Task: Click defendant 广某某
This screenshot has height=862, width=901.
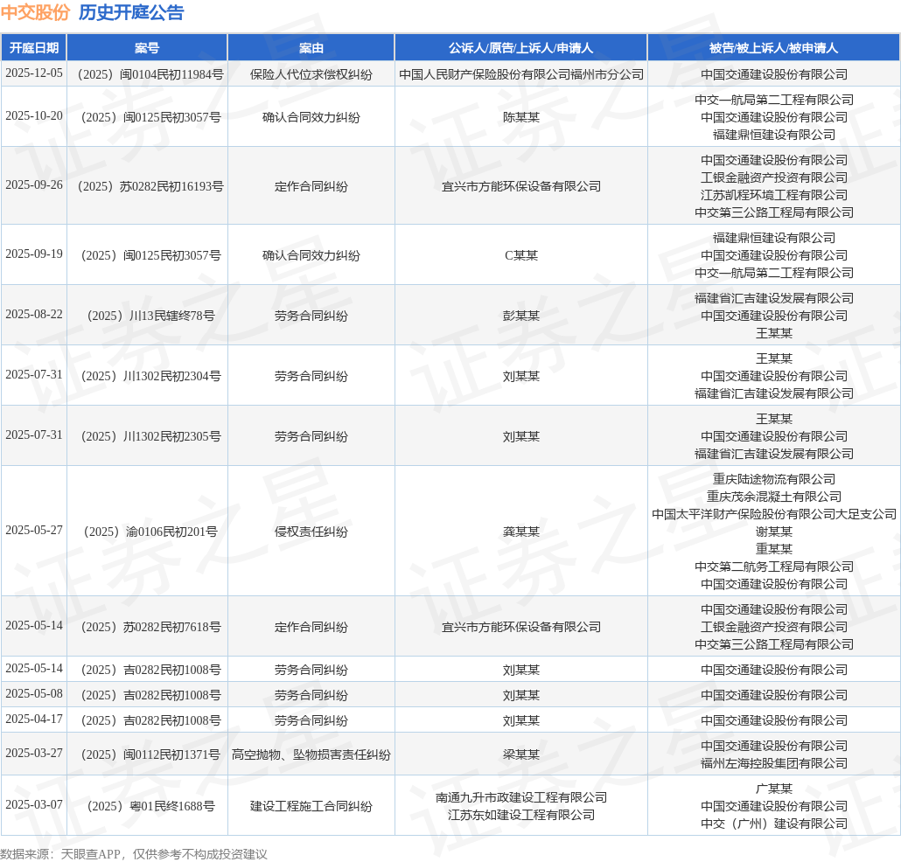Action: pos(774,789)
